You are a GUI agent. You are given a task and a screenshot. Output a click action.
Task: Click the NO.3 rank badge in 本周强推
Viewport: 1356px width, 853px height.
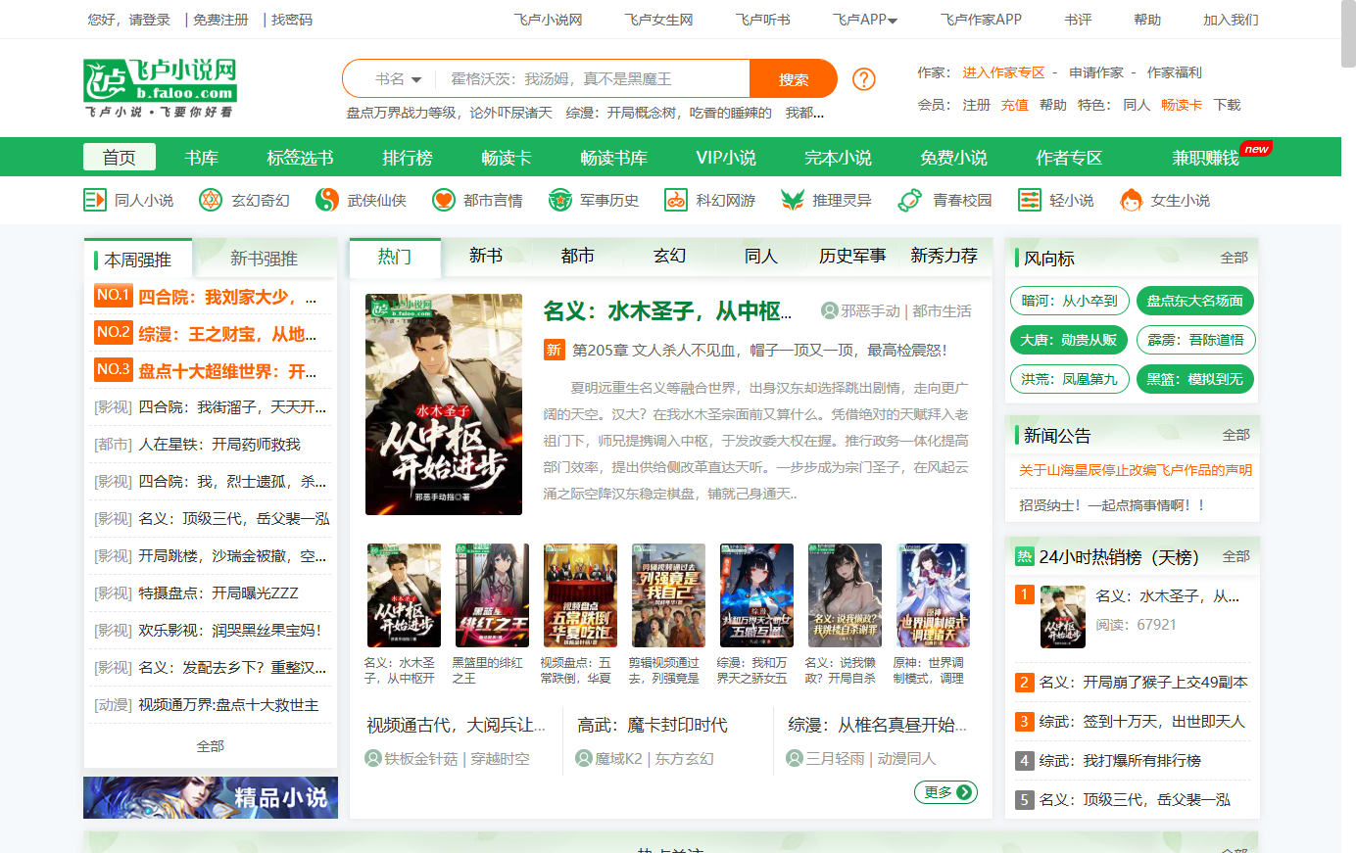[x=114, y=370]
